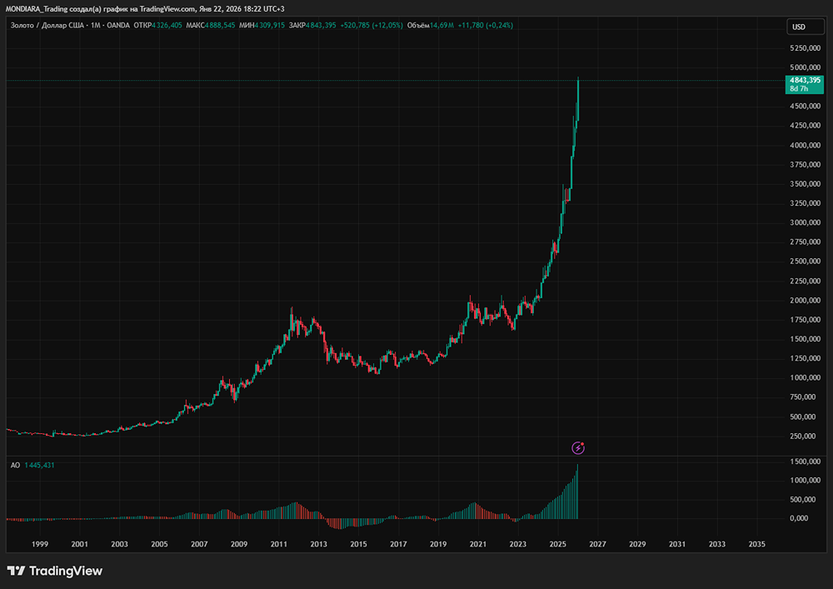Click the 4000,000 price scale label
The height and width of the screenshot is (589, 833).
(805, 145)
